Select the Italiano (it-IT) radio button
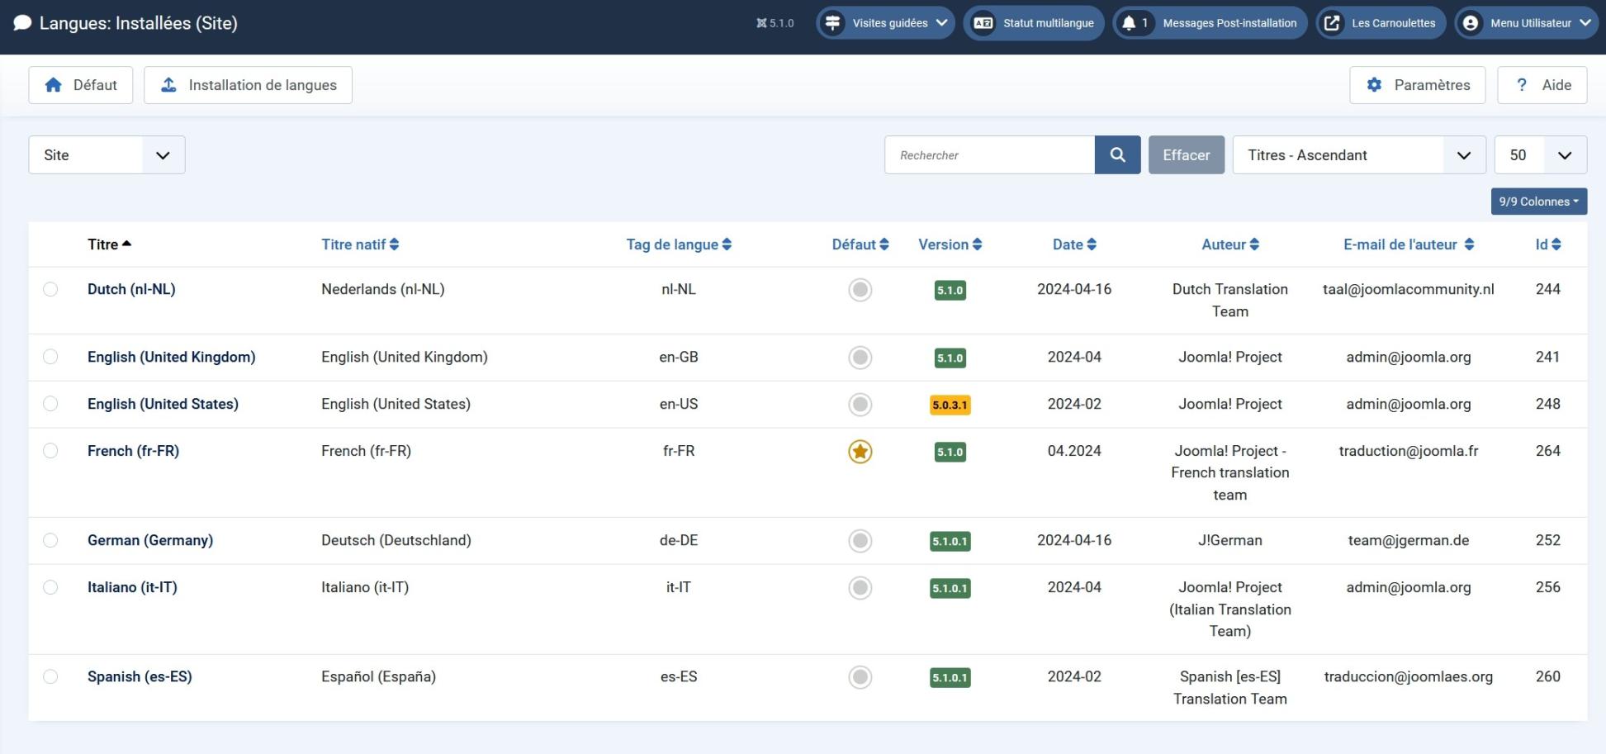Viewport: 1606px width, 754px height. click(x=50, y=587)
